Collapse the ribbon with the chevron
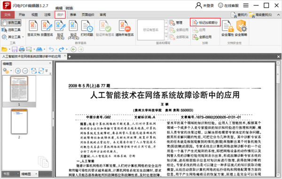The image size is (282, 179). coord(278,15)
